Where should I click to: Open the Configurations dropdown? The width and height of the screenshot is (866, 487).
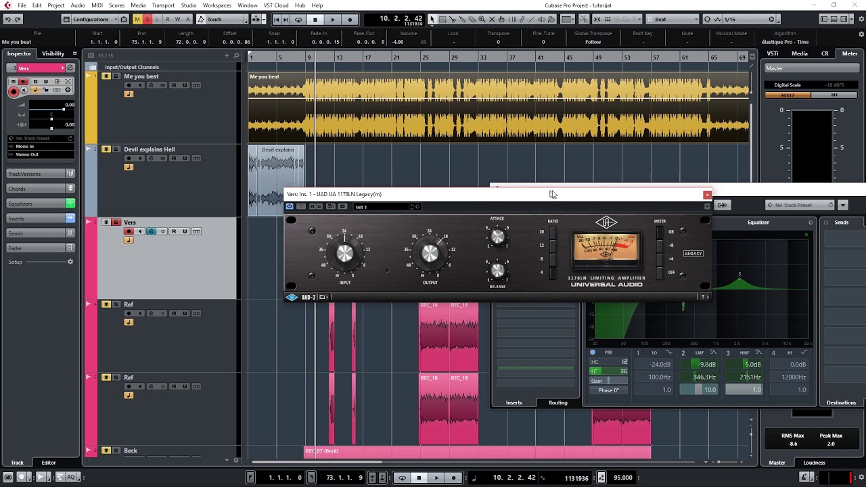pos(95,20)
